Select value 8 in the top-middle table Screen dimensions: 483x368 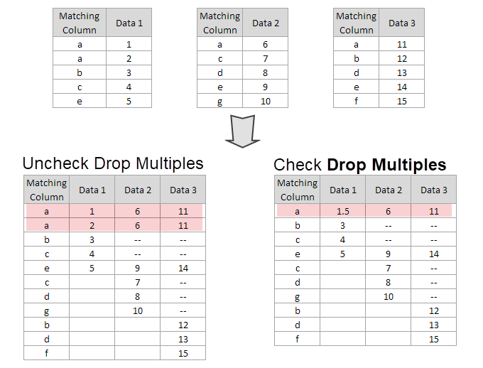click(266, 72)
